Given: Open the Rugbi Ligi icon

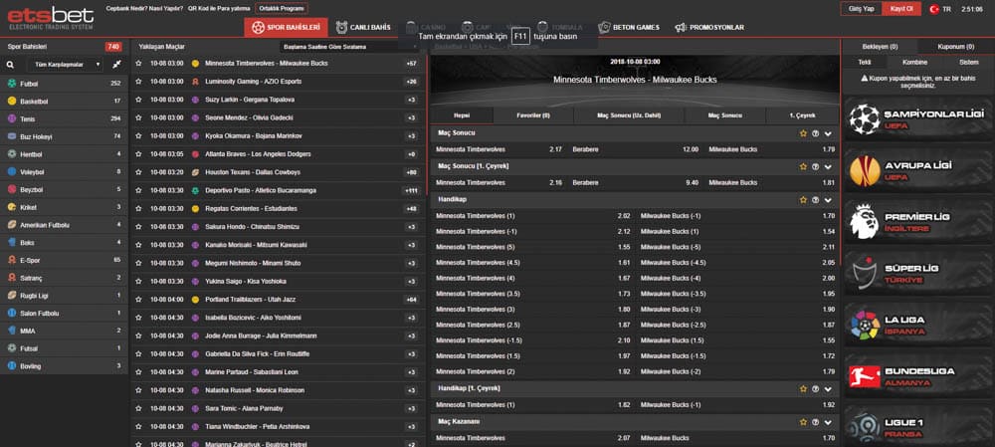Looking at the screenshot, I should pos(11,296).
